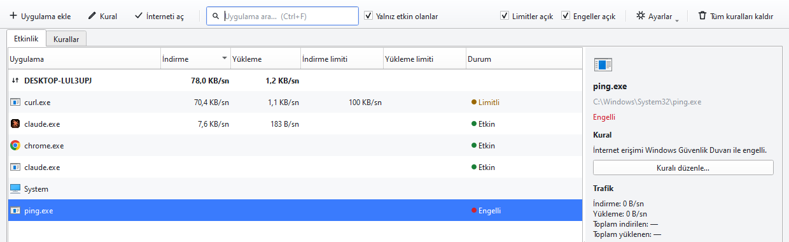The height and width of the screenshot is (242, 789).
Task: Focus the Uygulama ara search field
Action: (x=282, y=16)
